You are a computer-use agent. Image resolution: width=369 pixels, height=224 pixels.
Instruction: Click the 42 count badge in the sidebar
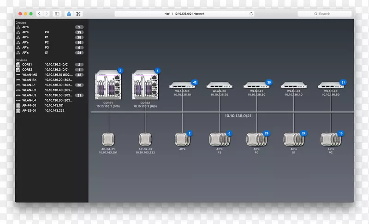click(79, 74)
